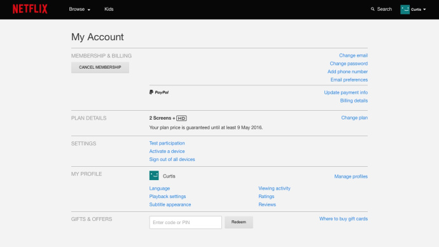Click the Cancel Membership button
This screenshot has height=247, width=439.
click(x=100, y=67)
